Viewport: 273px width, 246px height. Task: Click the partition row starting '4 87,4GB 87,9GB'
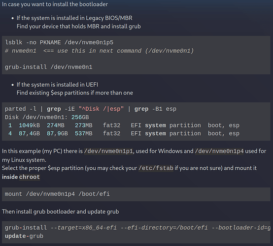(124, 133)
